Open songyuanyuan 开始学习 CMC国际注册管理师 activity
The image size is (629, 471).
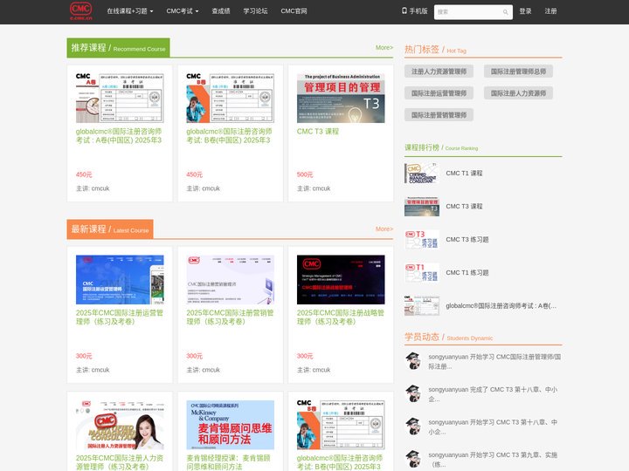coord(494,361)
